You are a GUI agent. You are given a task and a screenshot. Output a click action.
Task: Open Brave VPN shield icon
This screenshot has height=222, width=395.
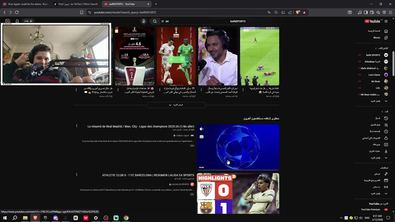[x=384, y=12]
